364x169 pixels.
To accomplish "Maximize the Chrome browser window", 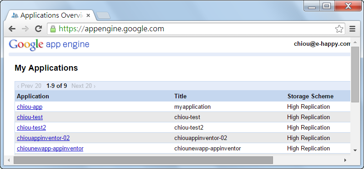I will tap(327, 6).
